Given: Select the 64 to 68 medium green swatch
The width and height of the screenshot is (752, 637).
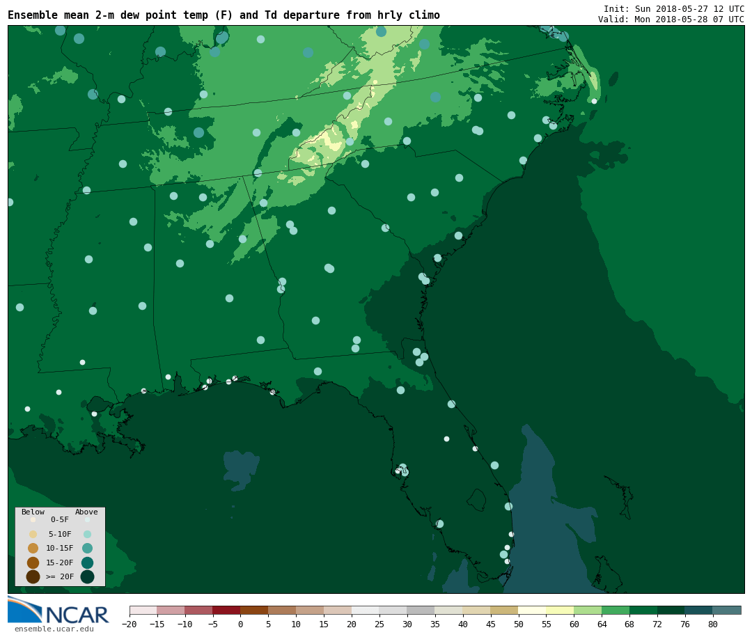Looking at the screenshot, I should click(x=616, y=610).
